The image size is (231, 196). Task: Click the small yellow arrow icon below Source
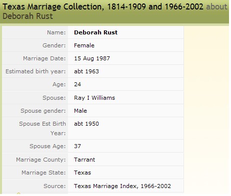[x=18, y=193]
